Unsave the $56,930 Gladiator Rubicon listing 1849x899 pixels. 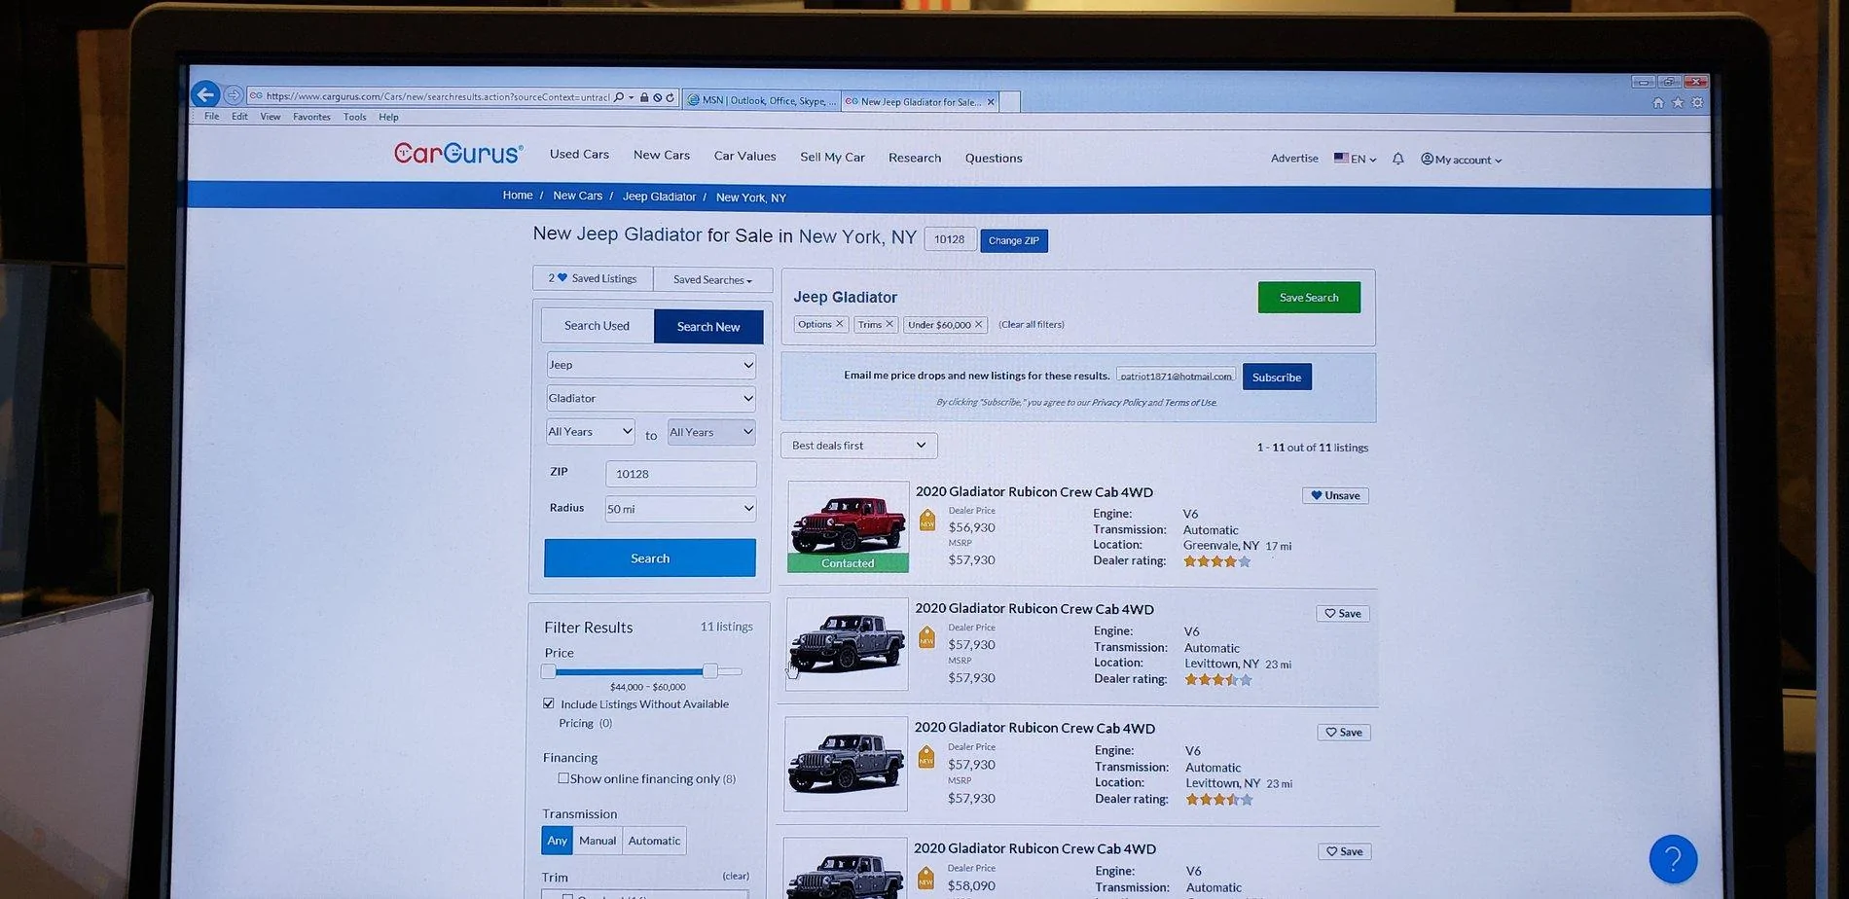point(1335,495)
